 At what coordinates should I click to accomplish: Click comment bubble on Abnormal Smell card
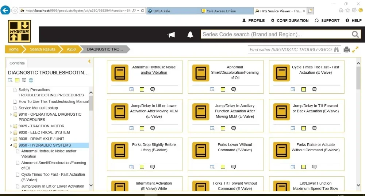point(234,89)
